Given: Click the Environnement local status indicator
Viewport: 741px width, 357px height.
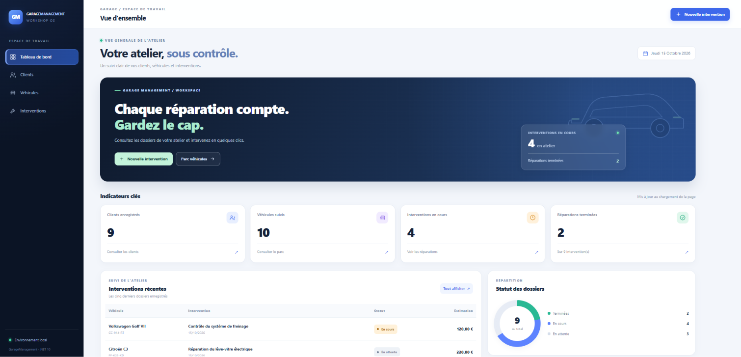Looking at the screenshot, I should pos(27,340).
